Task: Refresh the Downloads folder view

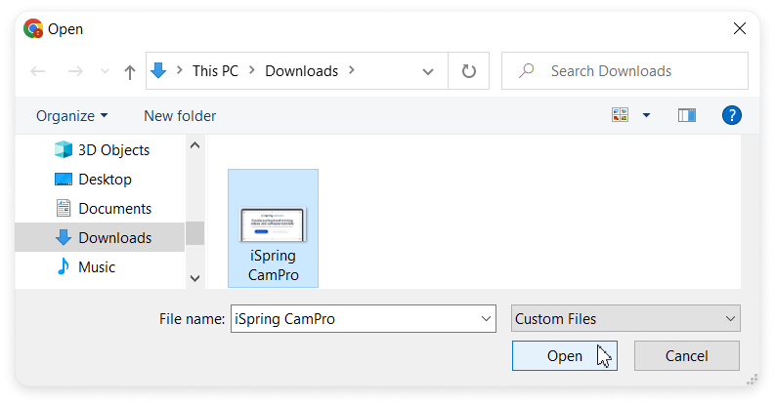Action: [x=469, y=71]
